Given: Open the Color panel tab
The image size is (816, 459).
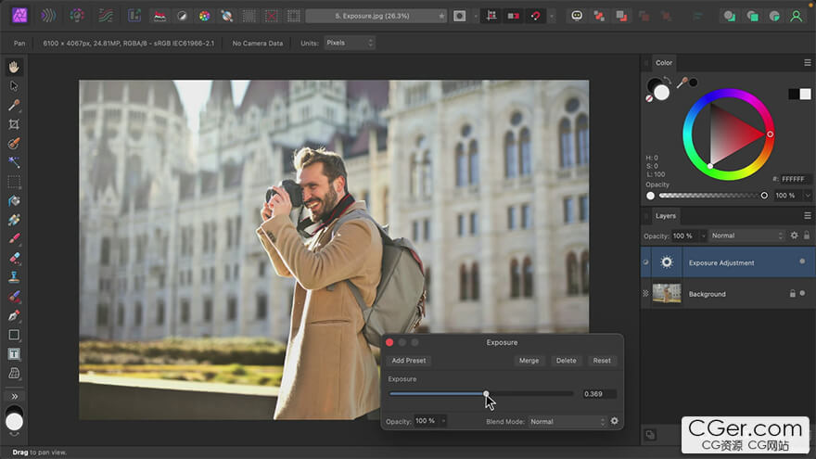Looking at the screenshot, I should 664,62.
